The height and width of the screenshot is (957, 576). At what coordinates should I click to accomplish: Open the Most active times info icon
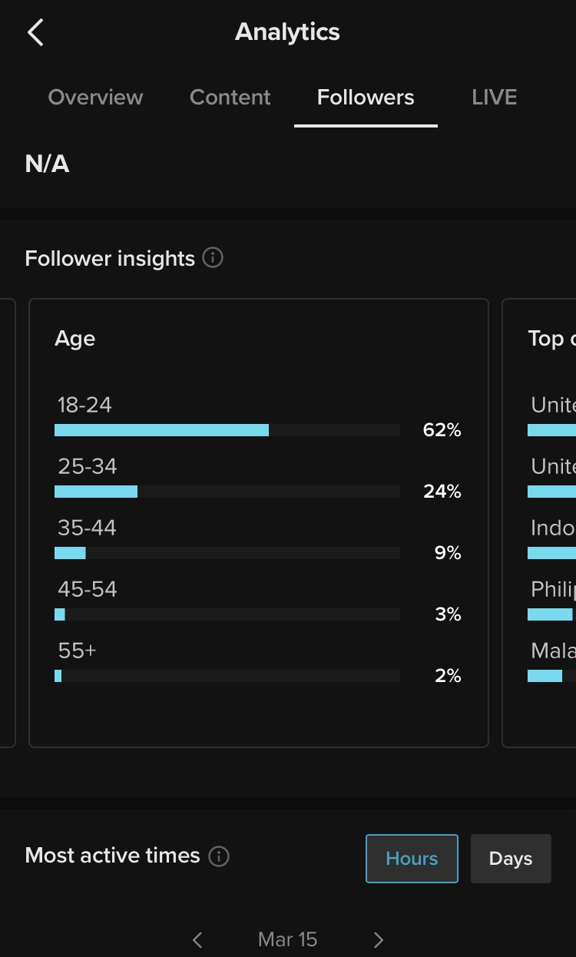pyautogui.click(x=219, y=856)
